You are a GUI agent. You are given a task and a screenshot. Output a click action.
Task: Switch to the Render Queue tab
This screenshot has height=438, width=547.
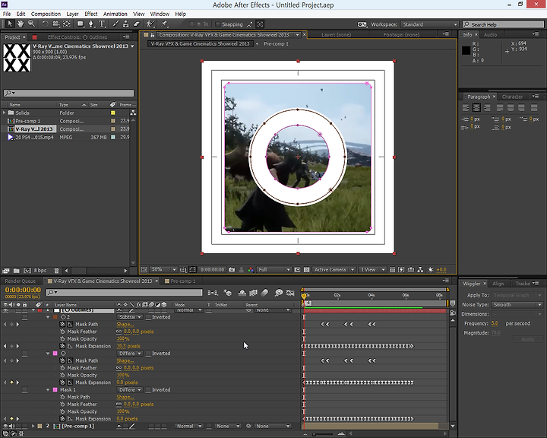[21, 281]
